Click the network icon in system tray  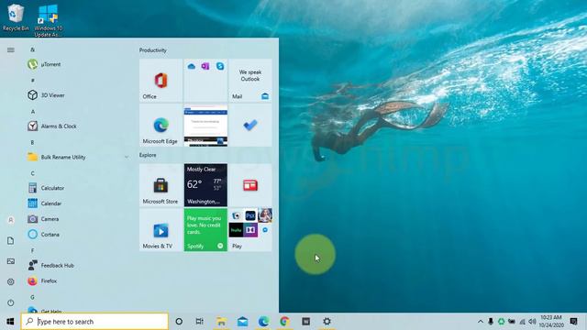coord(522,322)
